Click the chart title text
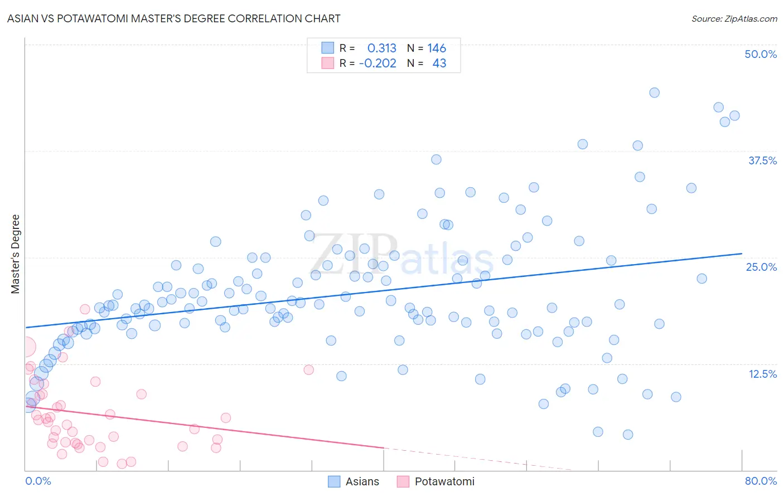Viewport: 784px width, 497px height. 174,18
